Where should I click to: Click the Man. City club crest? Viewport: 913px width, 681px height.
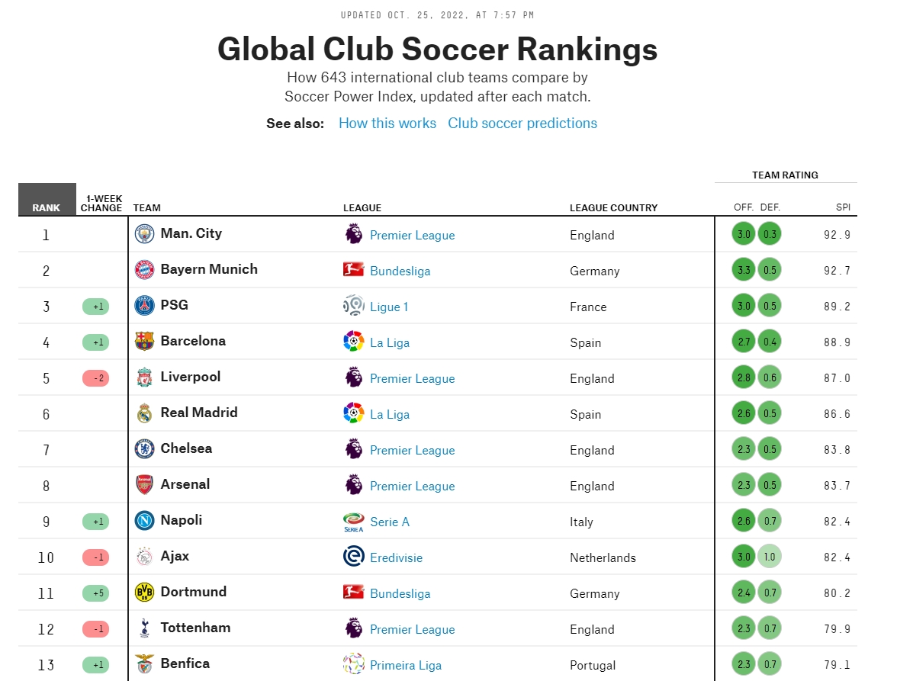144,234
